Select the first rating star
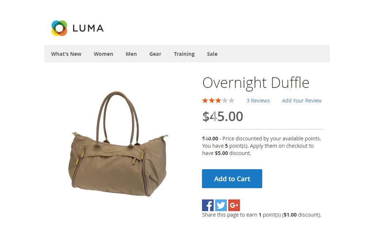374x237 pixels. click(x=205, y=101)
